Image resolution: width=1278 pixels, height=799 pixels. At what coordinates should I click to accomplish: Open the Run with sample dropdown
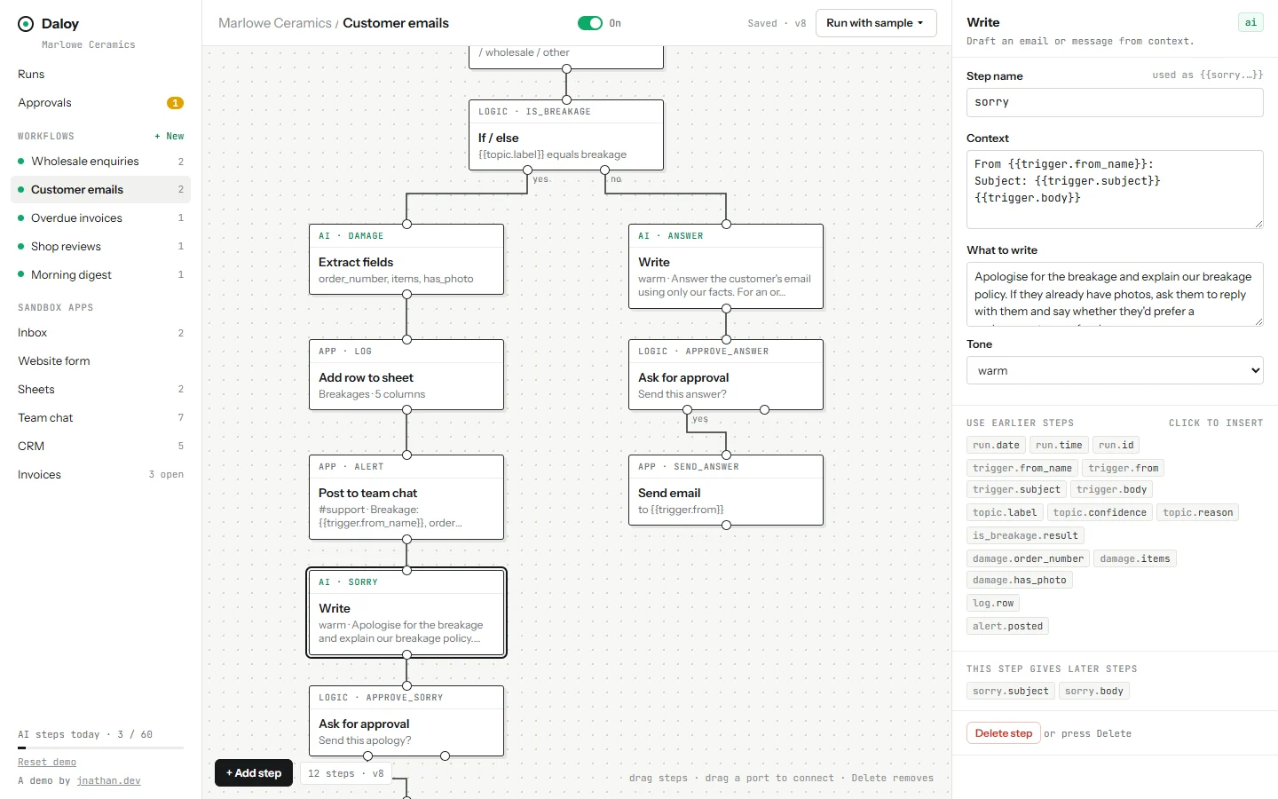pos(876,23)
